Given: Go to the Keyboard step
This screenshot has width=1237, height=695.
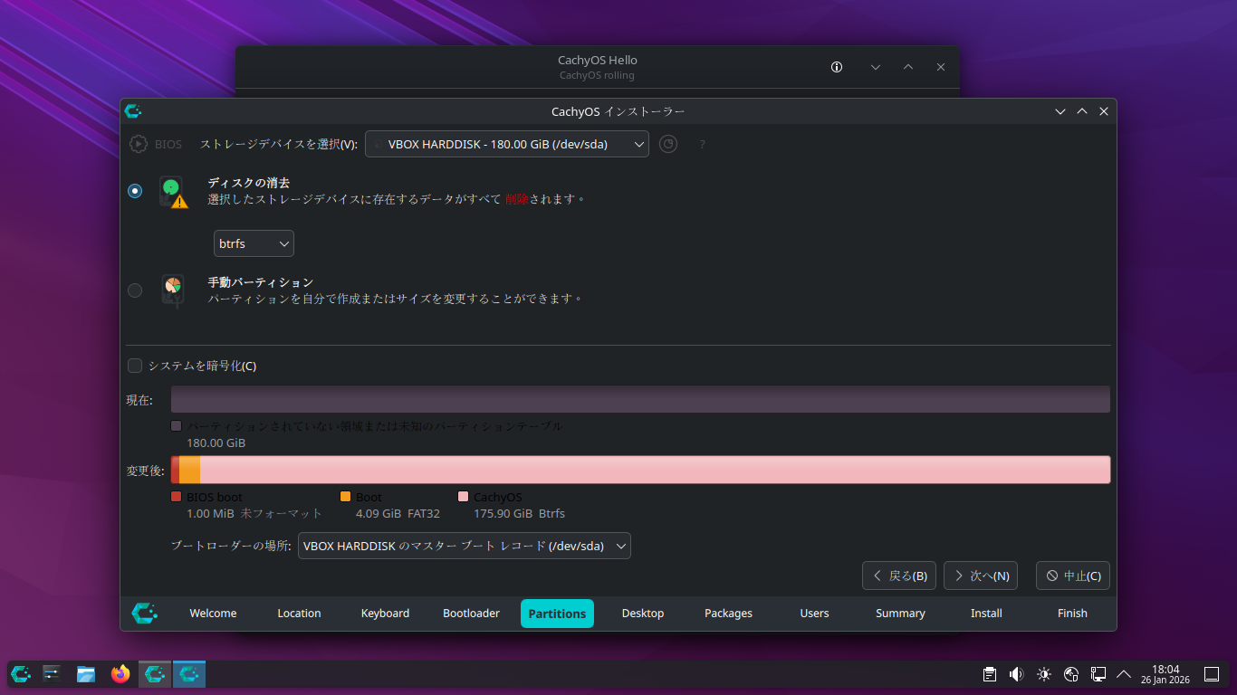Looking at the screenshot, I should click(385, 614).
